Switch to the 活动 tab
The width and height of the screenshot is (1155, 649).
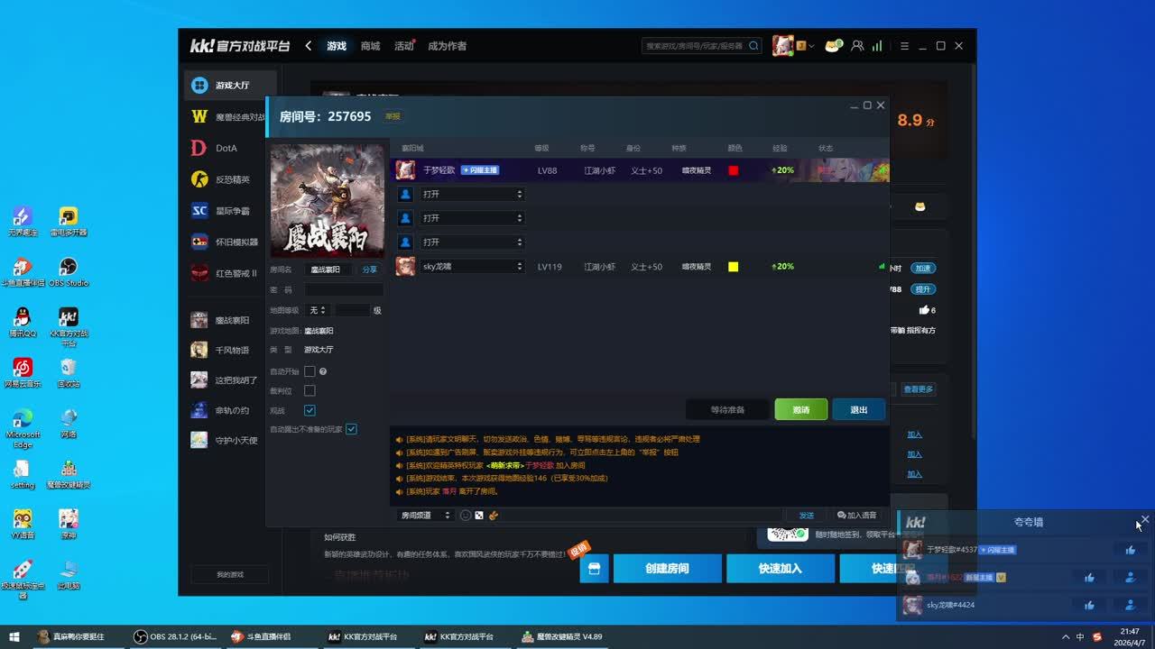click(x=403, y=46)
